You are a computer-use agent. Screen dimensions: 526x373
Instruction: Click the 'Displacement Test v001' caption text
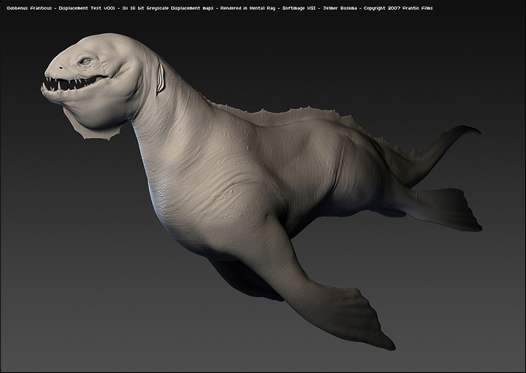click(87, 8)
